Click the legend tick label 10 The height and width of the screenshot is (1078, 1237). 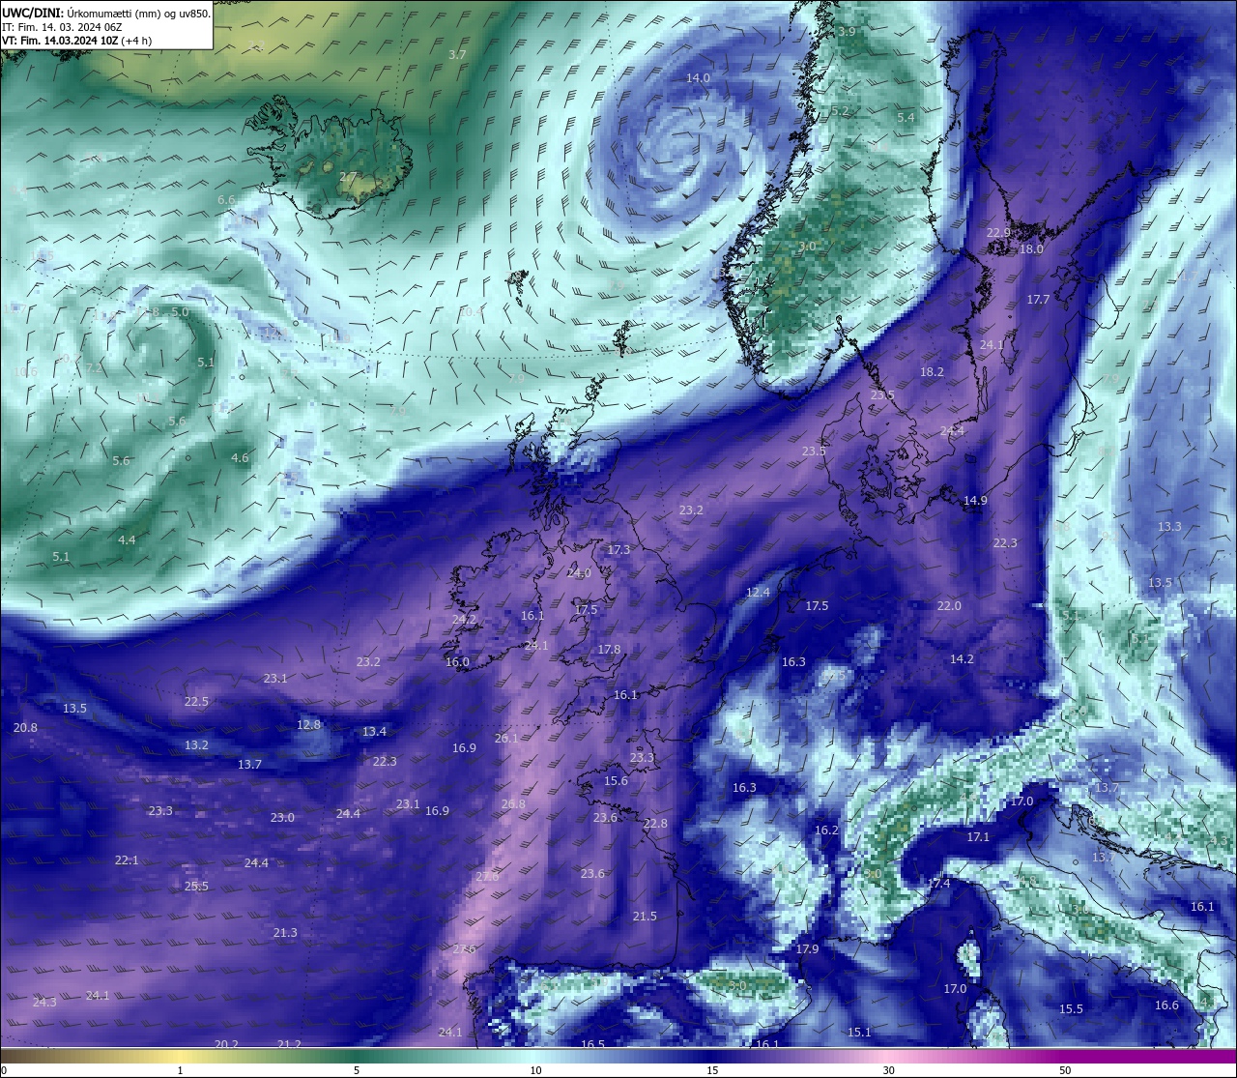coord(535,1070)
